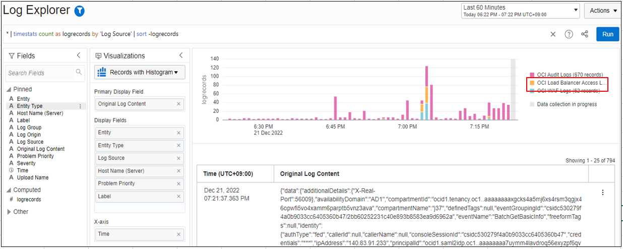The height and width of the screenshot is (249, 623).
Task: Open the Last 60 Minutes time range dropdown
Action: (x=521, y=11)
